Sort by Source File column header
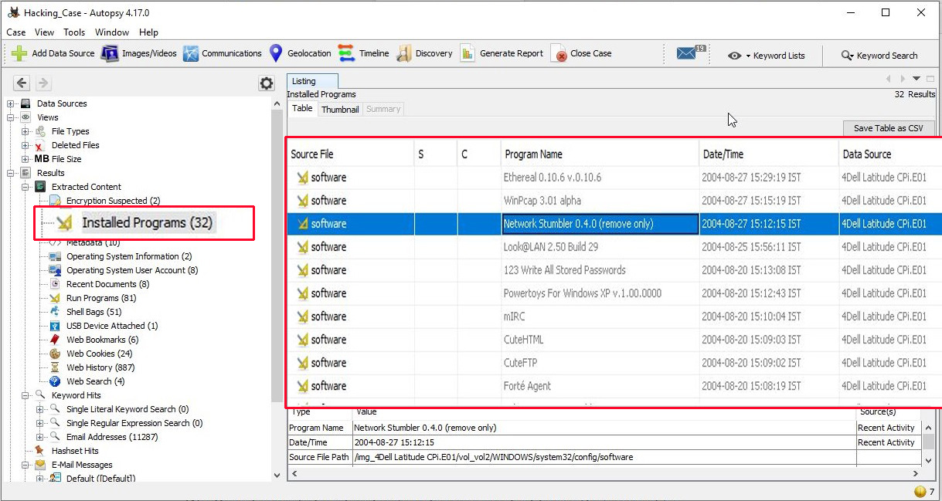 [351, 154]
